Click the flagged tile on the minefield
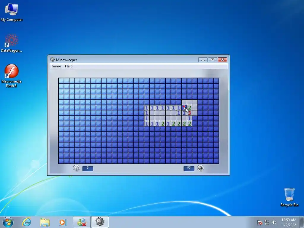Image resolution: width=304 pixels, height=228 pixels. coord(184,107)
